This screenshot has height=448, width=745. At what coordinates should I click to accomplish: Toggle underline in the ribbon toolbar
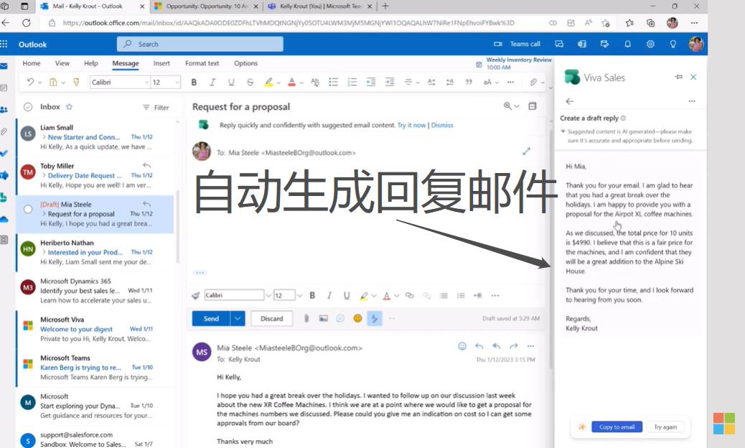231,82
